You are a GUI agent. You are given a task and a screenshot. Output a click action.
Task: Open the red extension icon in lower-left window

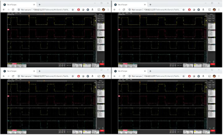(x=78, y=76)
